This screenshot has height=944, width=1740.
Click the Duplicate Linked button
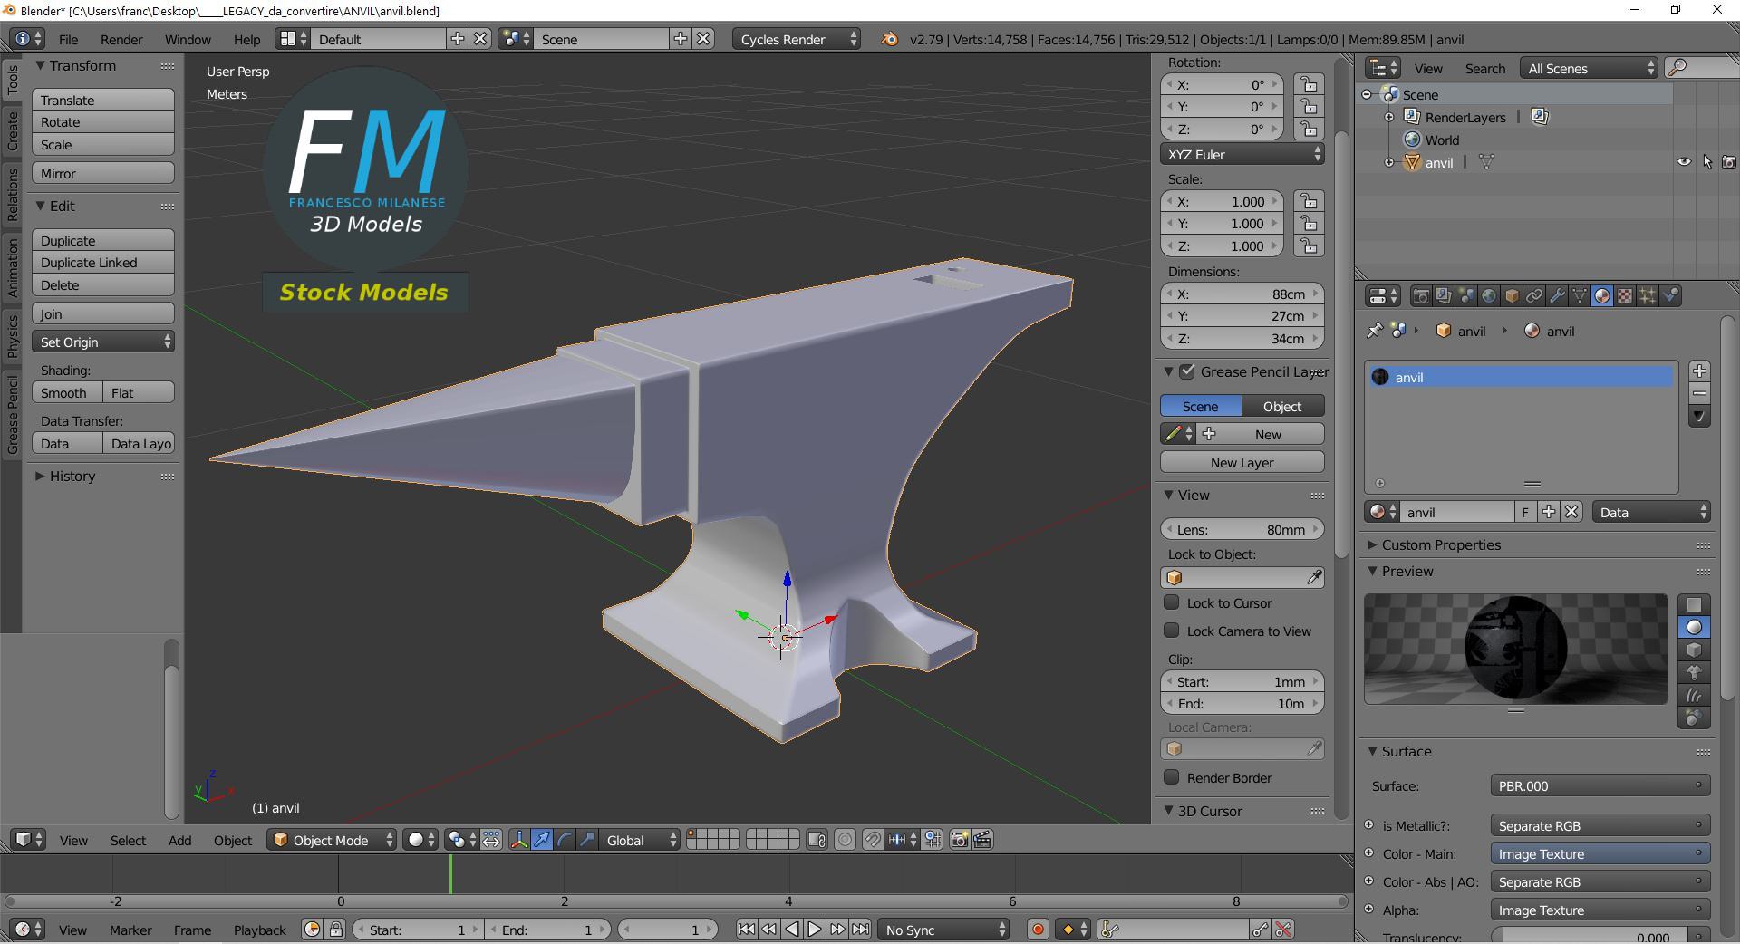coord(102,263)
